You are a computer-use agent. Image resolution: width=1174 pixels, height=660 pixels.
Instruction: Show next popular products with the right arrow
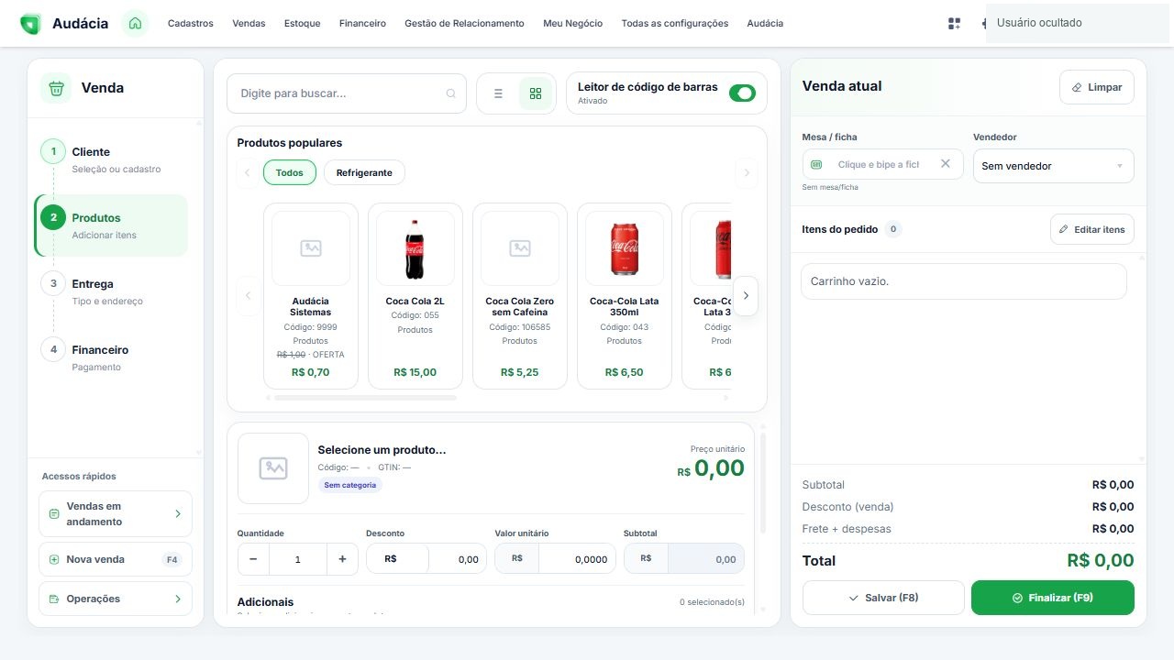pos(746,296)
